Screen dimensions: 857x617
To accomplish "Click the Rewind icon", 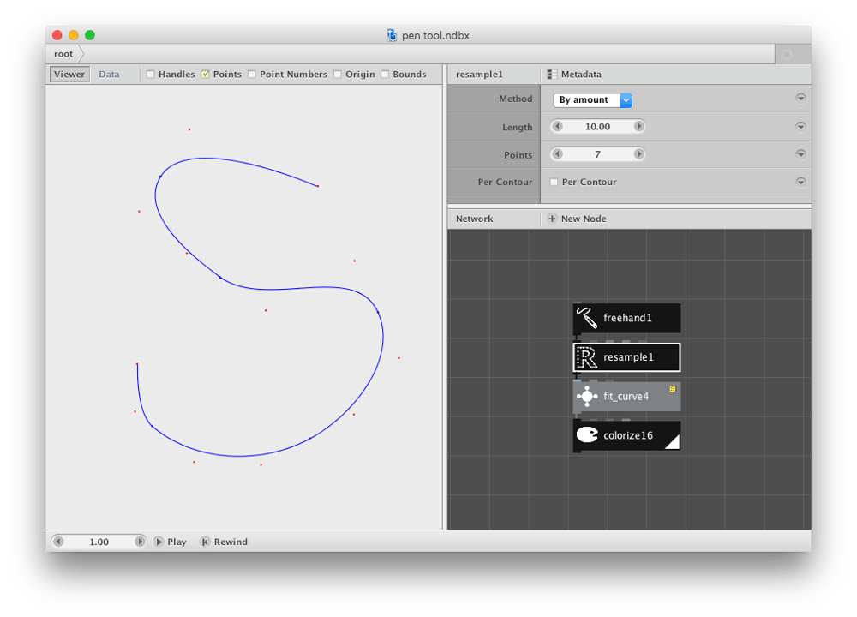I will point(205,542).
